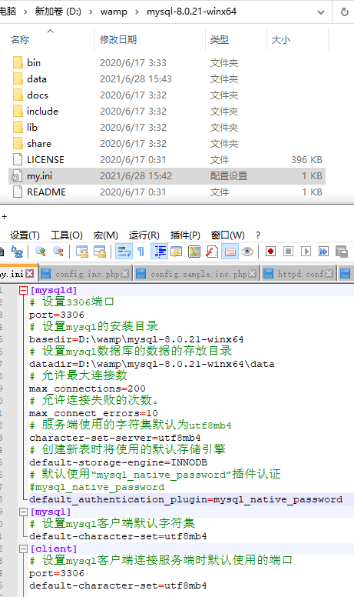Screen dimensions: 354x597
Task: Close the httpd.conf tab
Action: tap(329, 274)
